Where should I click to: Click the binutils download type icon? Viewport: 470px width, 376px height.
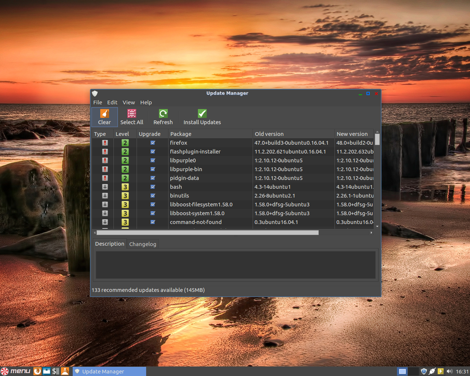pos(105,196)
